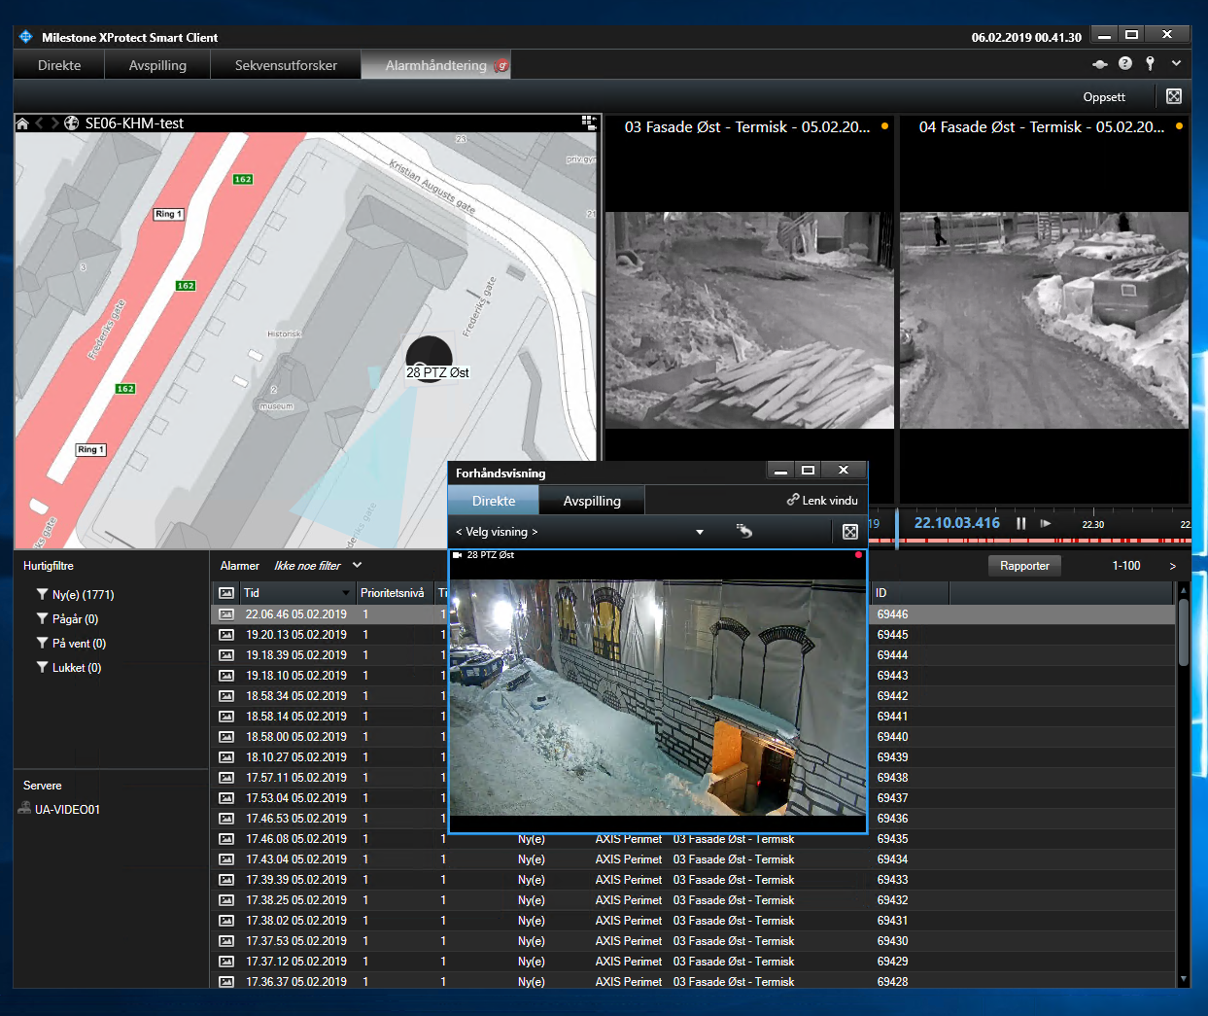The height and width of the screenshot is (1016, 1208).
Task: Open the Sekvensutforsker tab
Action: click(286, 65)
